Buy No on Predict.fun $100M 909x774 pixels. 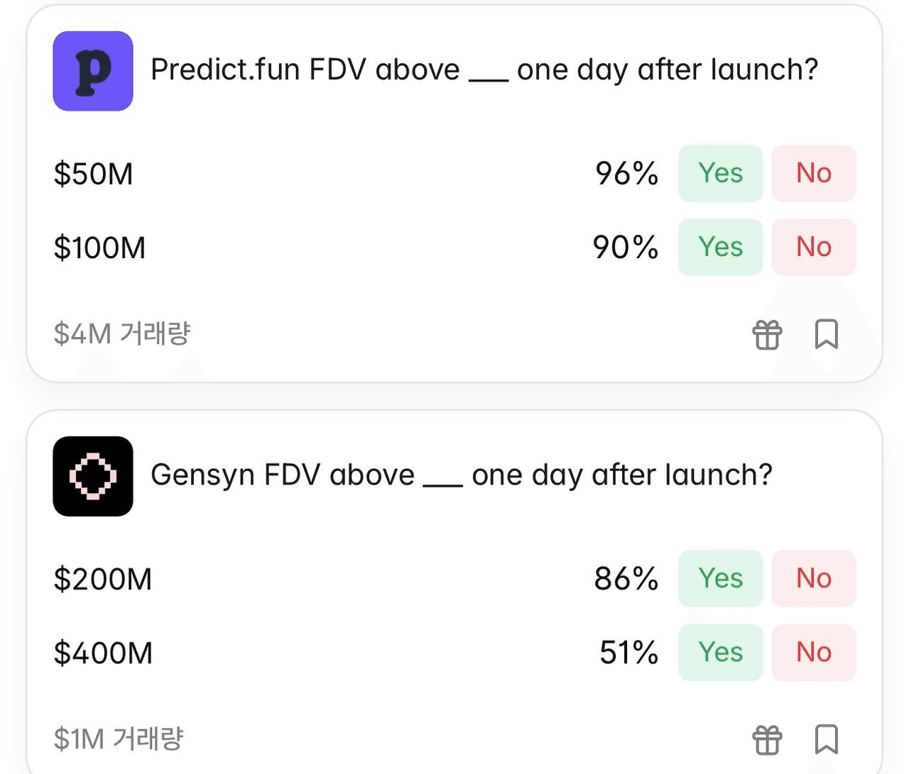pyautogui.click(x=813, y=248)
